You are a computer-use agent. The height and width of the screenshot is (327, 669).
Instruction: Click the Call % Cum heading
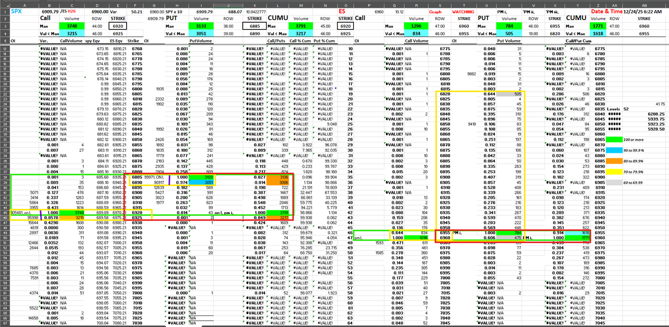point(300,41)
